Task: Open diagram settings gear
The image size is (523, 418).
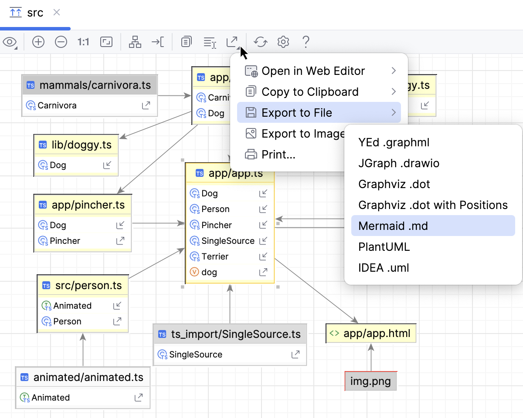Action: coord(283,42)
